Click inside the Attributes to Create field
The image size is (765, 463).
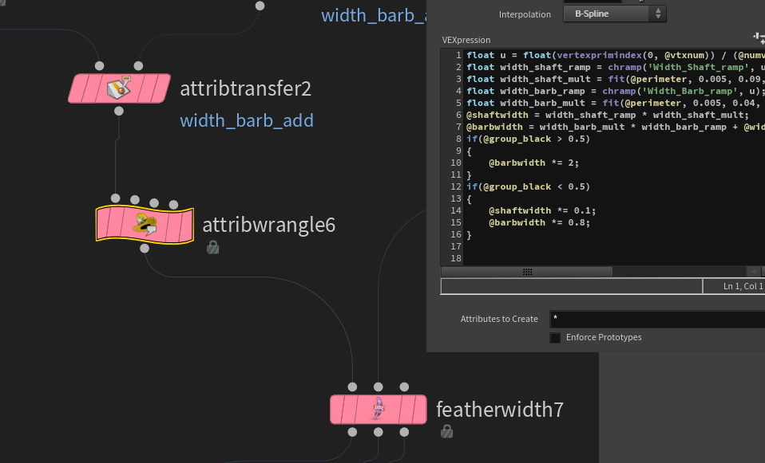point(657,320)
